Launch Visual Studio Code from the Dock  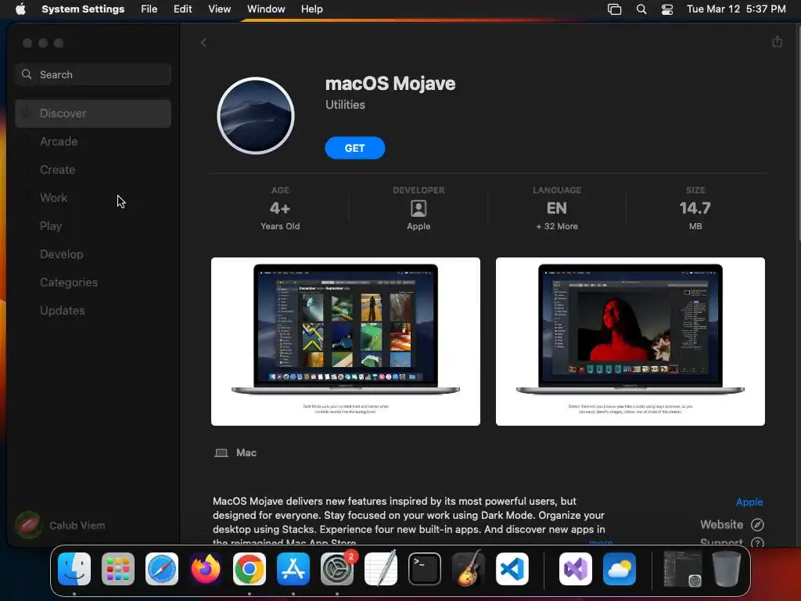tap(512, 569)
